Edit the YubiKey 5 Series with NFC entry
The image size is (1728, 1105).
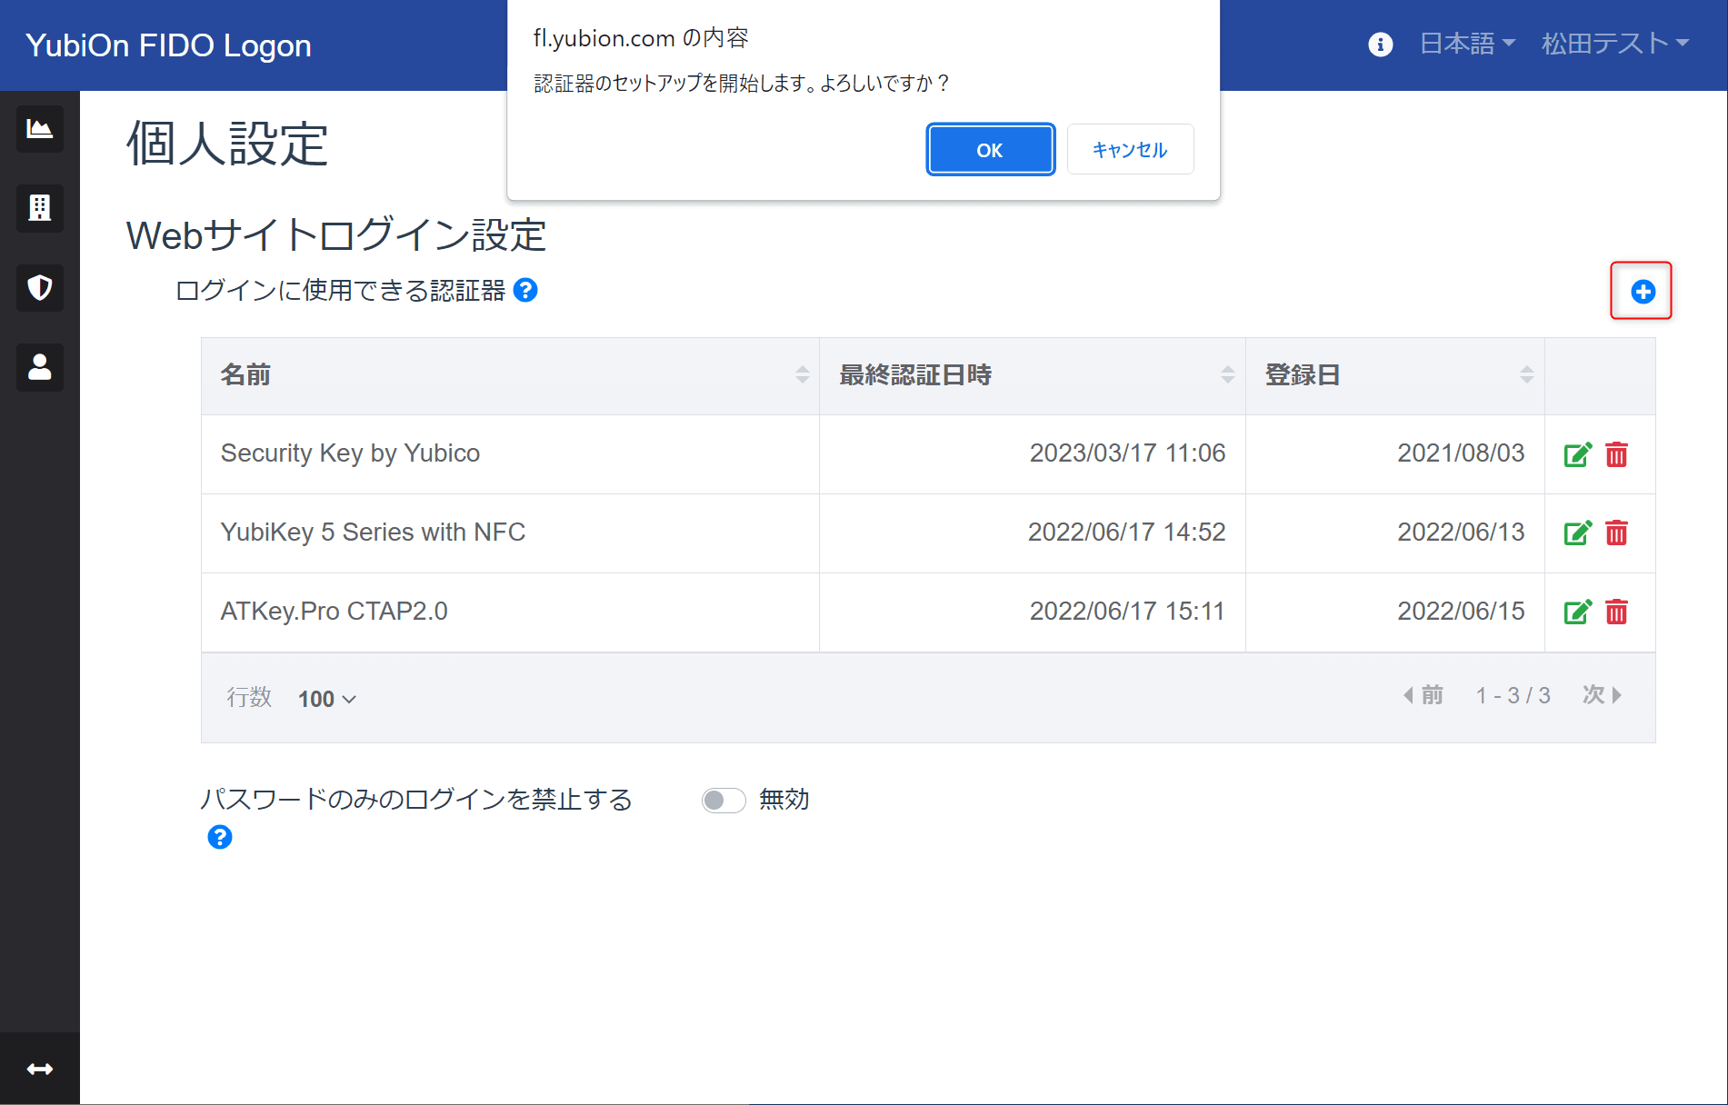1577,533
